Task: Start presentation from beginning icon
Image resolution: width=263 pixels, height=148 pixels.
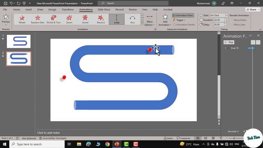Action: coord(24,3)
